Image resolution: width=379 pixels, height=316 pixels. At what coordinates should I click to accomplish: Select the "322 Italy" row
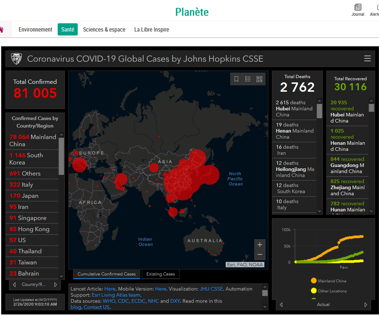(32, 185)
